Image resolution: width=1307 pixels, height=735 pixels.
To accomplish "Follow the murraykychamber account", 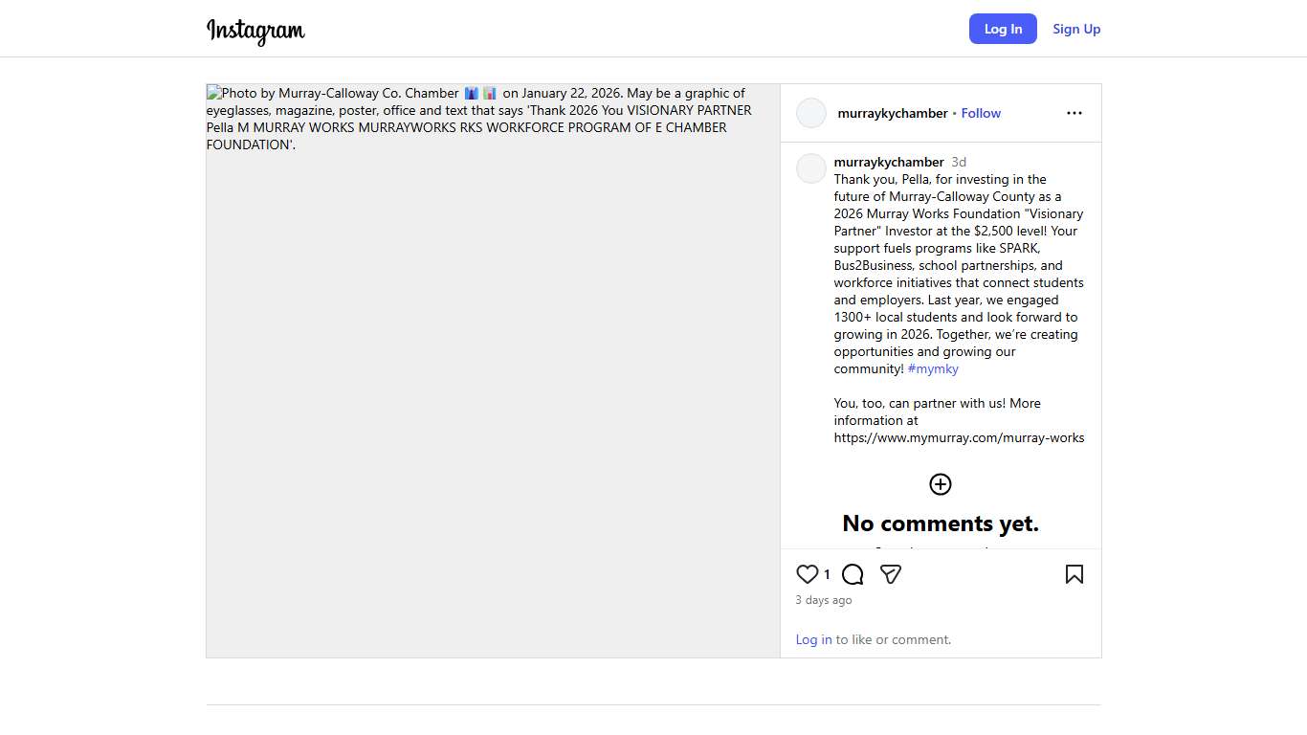I will point(981,113).
